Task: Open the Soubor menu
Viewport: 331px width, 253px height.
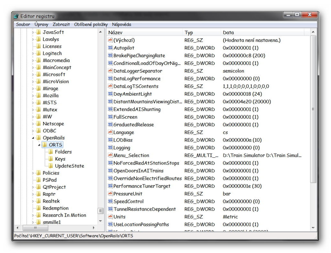Action: (x=23, y=25)
